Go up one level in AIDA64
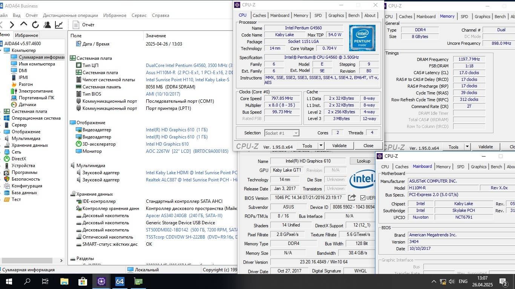Screen dimensions: 515x289 pyautogui.click(x=23, y=25)
